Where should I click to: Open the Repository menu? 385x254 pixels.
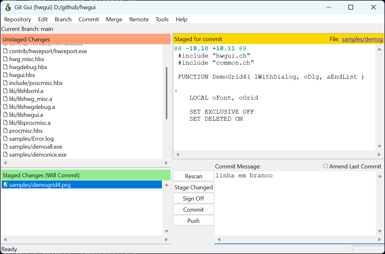click(17, 19)
